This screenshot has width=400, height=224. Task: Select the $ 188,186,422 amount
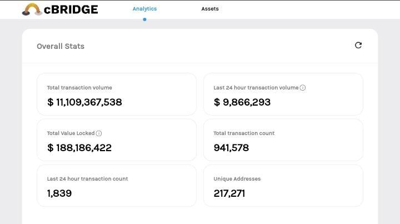(79, 148)
